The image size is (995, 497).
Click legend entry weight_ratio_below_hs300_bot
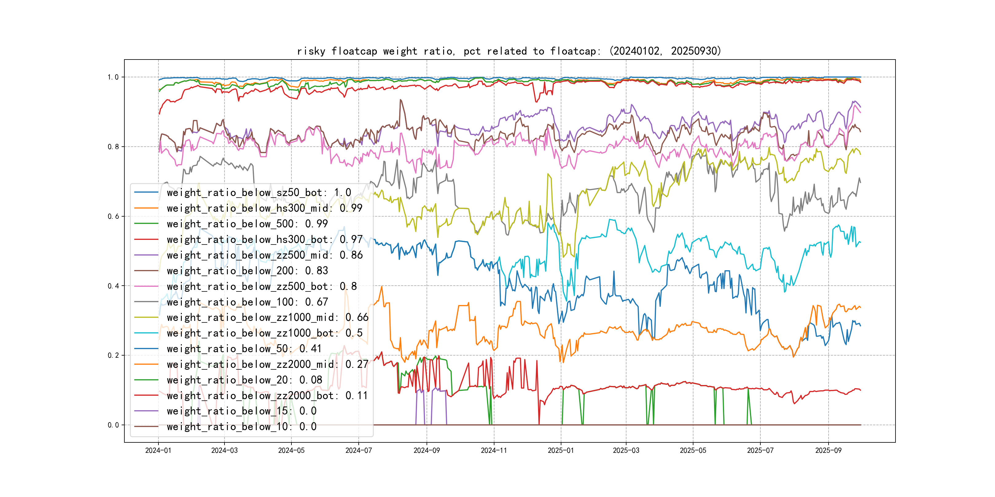point(264,240)
